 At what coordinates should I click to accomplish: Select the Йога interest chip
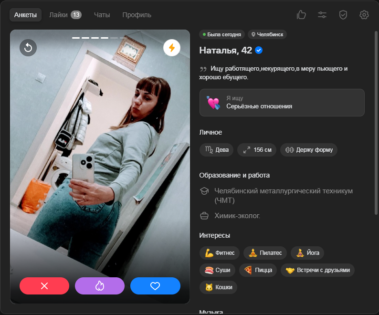point(307,253)
